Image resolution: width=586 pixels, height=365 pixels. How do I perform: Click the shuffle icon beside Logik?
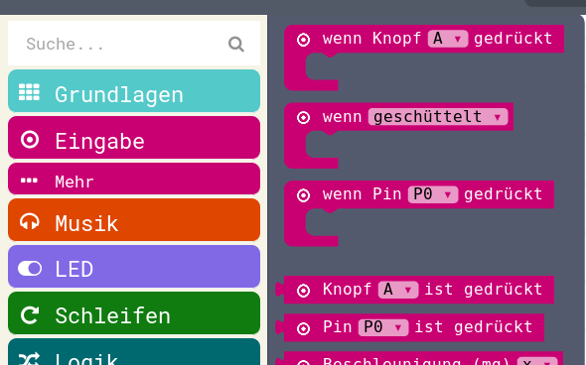coord(29,359)
